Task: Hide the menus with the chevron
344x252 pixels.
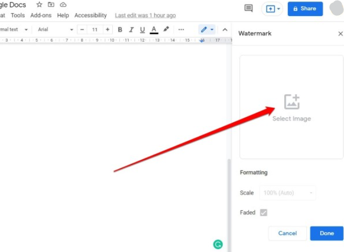Action: click(x=225, y=29)
